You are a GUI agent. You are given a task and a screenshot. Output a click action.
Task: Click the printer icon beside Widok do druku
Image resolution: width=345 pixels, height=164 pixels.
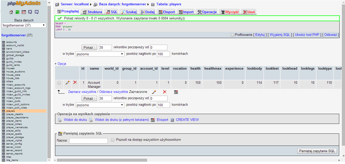coord(60,120)
